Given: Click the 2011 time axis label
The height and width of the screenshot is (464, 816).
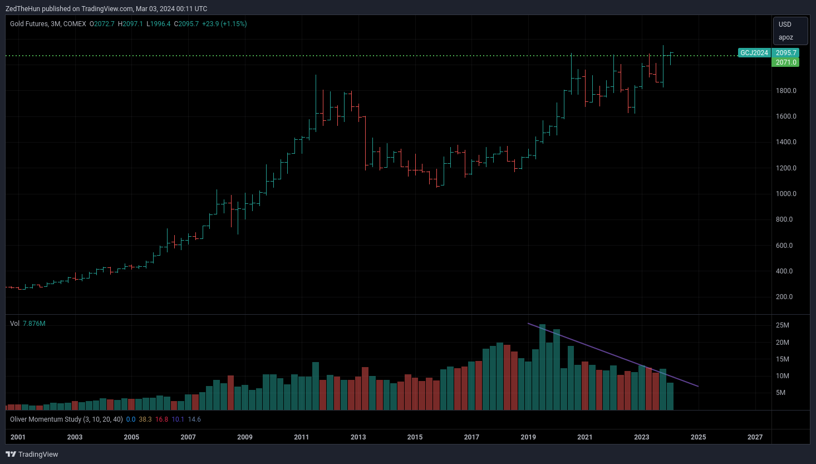Looking at the screenshot, I should click(302, 437).
